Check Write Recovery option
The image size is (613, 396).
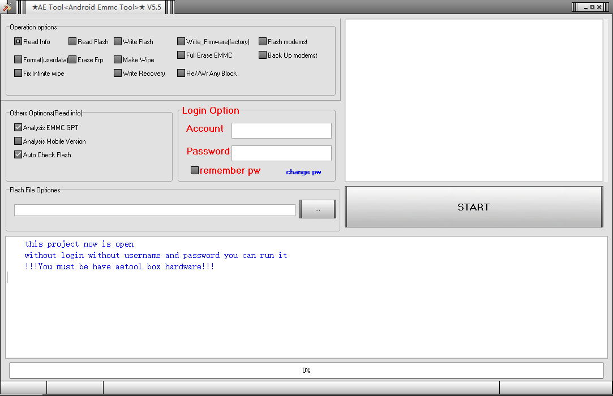[118, 73]
